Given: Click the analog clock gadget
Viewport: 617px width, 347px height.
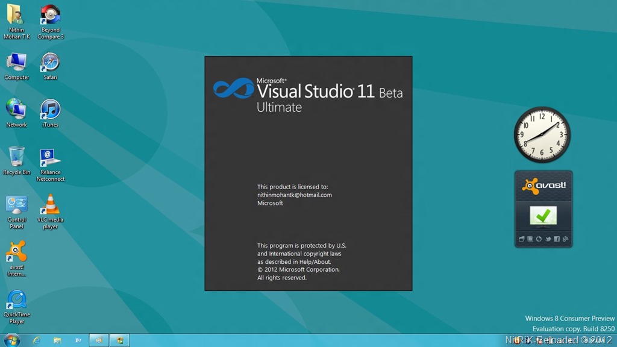Looking at the screenshot, I should click(x=542, y=134).
